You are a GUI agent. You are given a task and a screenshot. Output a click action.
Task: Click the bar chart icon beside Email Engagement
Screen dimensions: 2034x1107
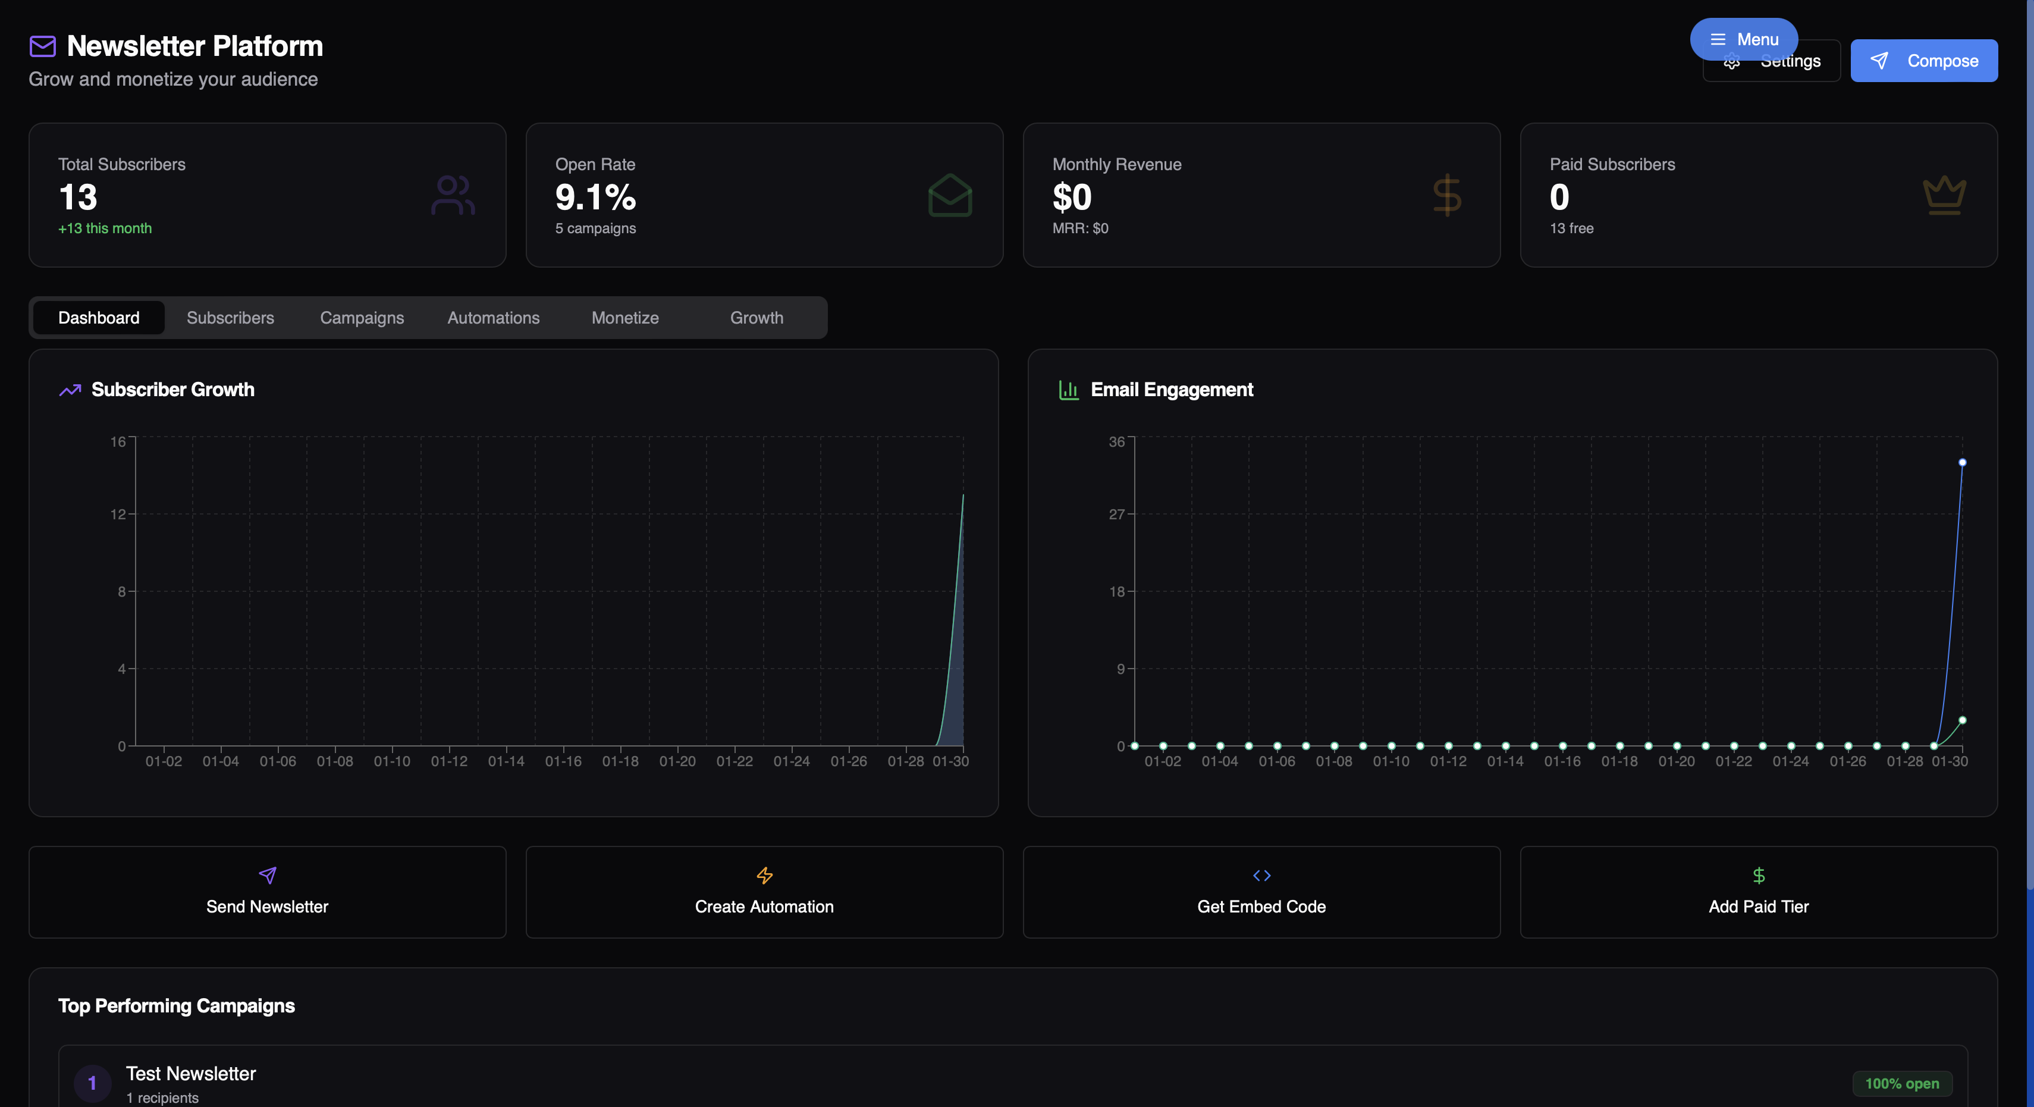click(1068, 390)
